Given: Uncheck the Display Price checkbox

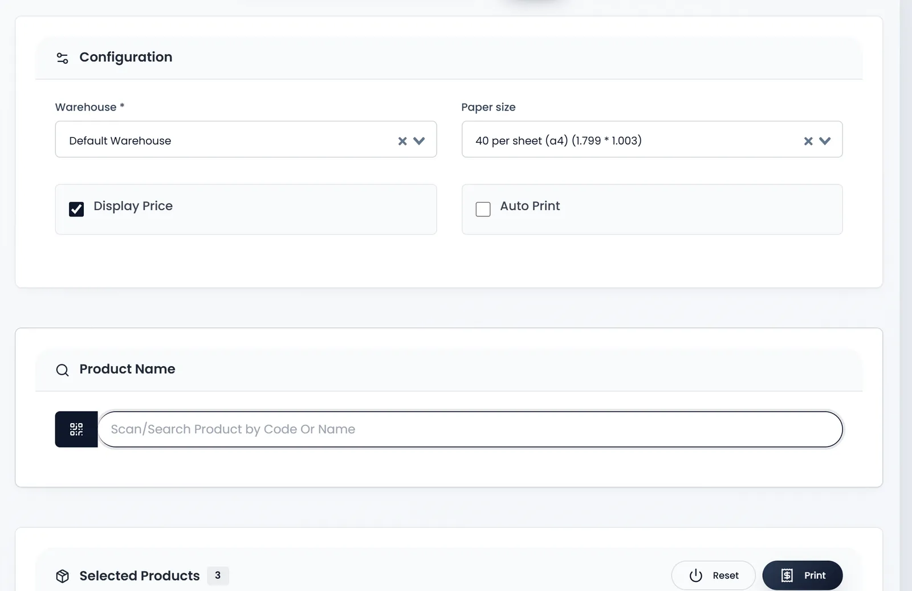Looking at the screenshot, I should click(76, 209).
